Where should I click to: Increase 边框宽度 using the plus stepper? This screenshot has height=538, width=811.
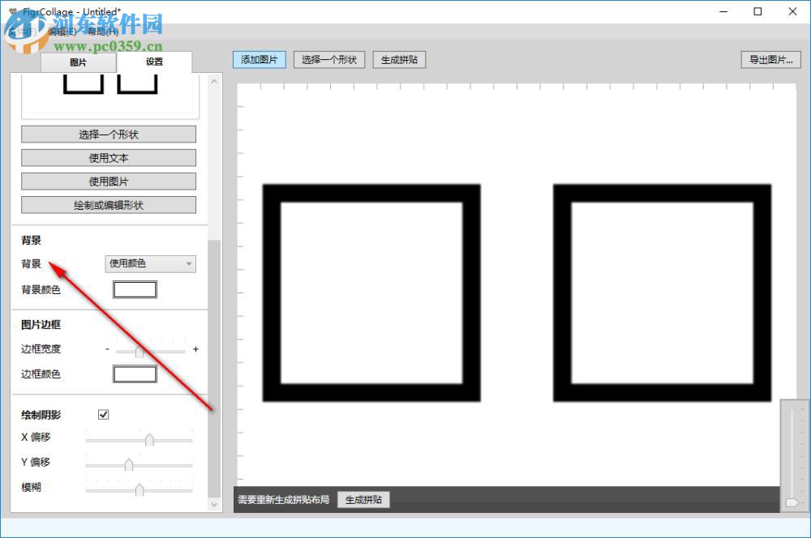coord(195,349)
